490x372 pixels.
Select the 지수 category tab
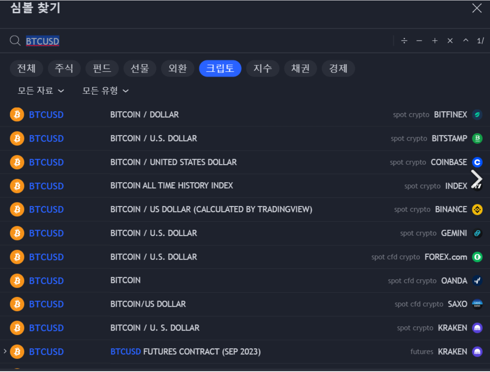(263, 69)
